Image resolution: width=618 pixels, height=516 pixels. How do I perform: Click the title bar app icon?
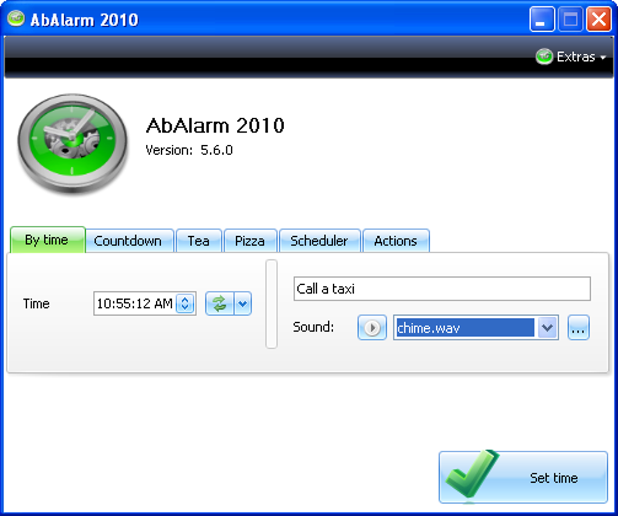coord(16,19)
